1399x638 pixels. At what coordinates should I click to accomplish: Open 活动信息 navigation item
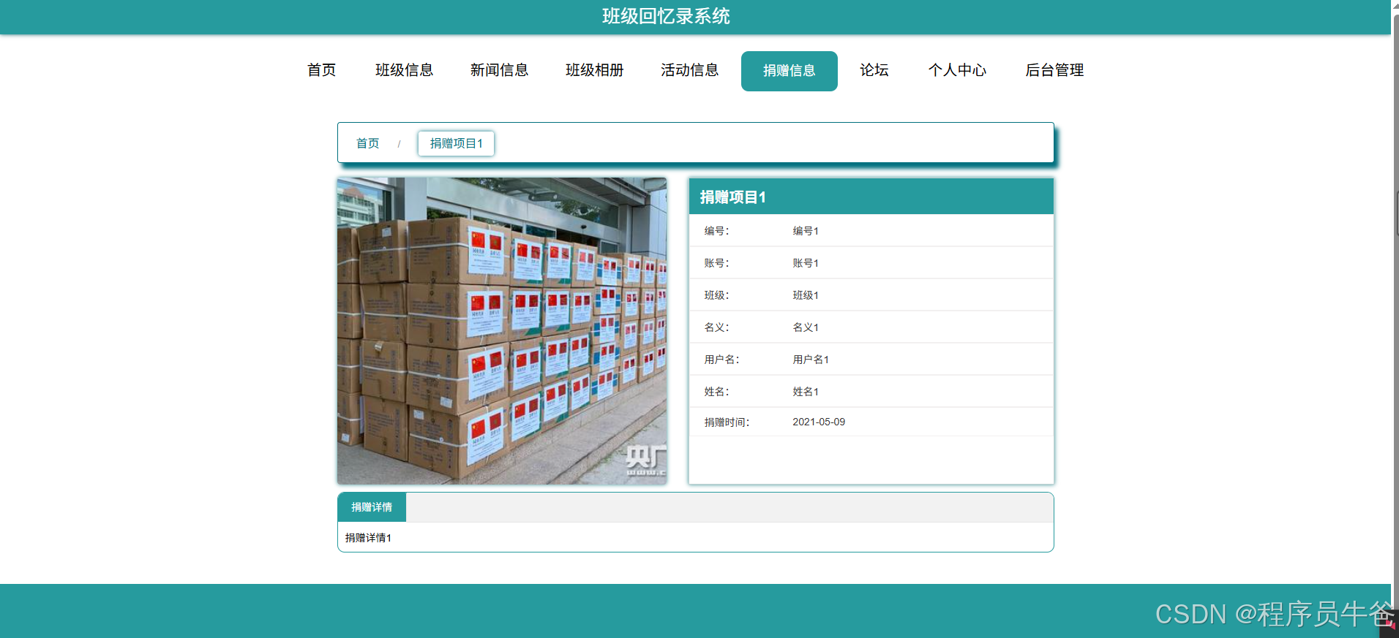tap(689, 70)
